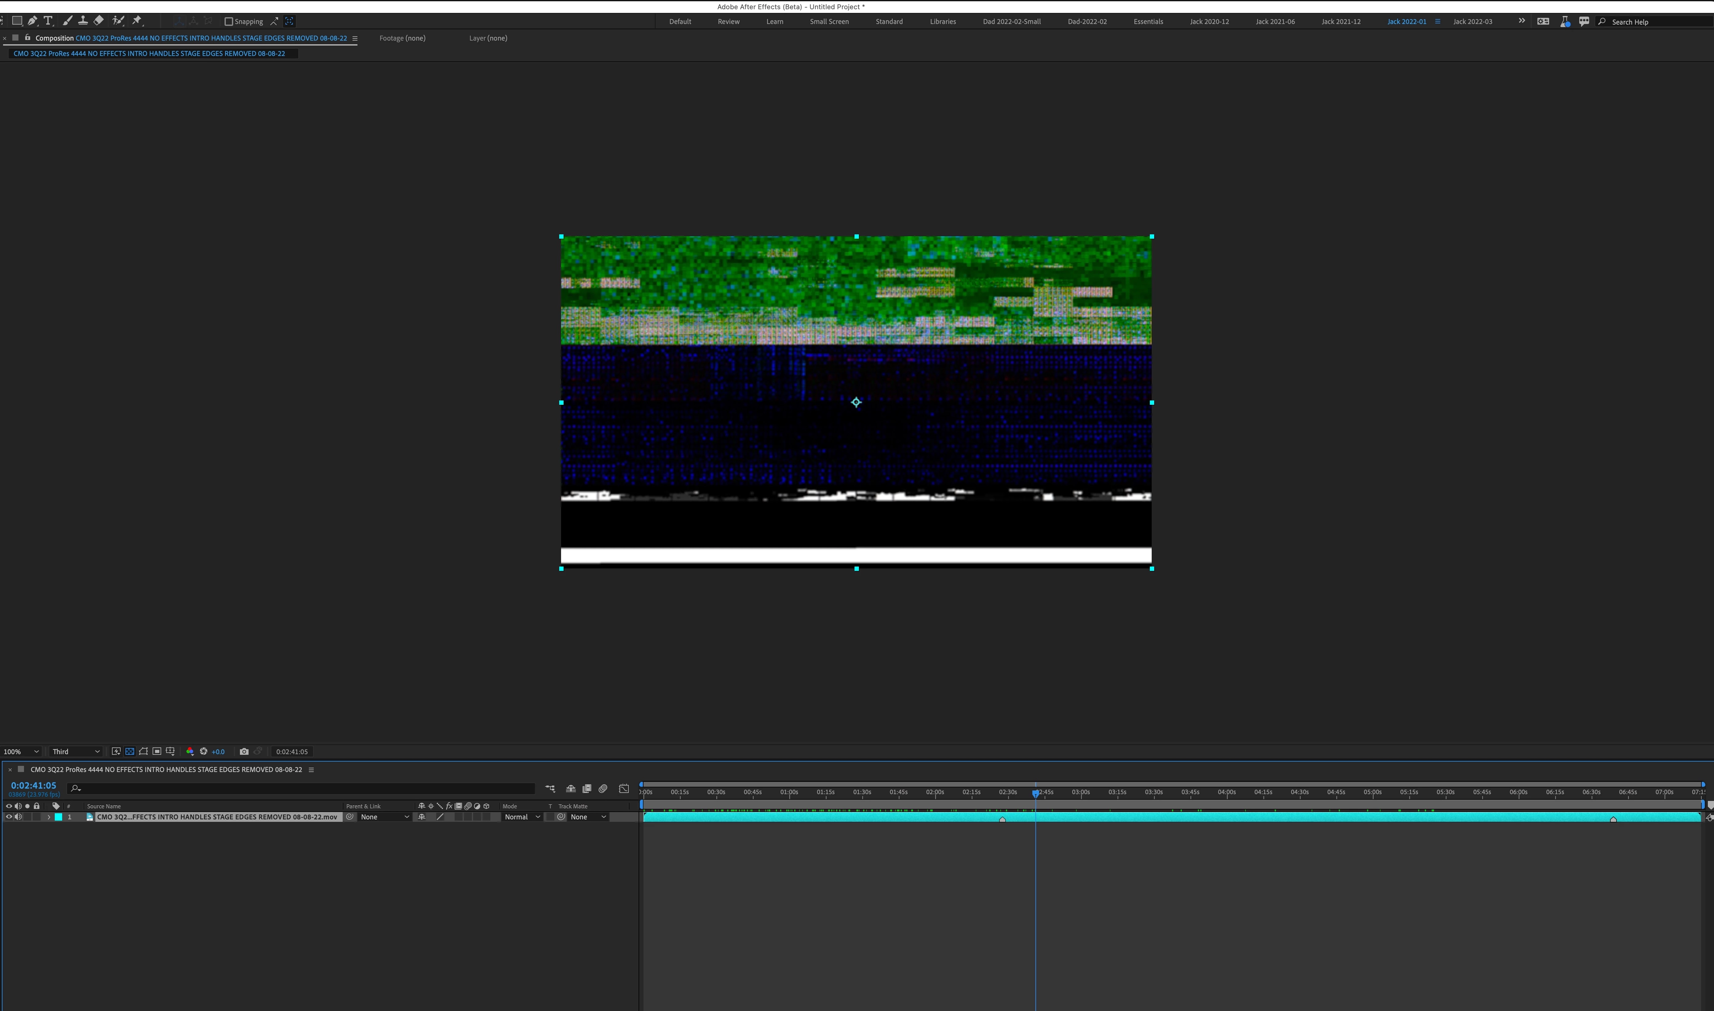Select the Type tool
Viewport: 1714px width, 1011px height.
point(48,21)
